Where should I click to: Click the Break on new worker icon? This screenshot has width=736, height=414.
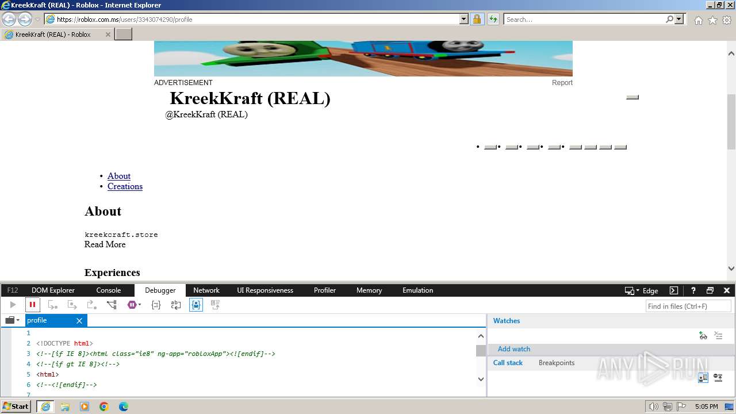point(112,305)
